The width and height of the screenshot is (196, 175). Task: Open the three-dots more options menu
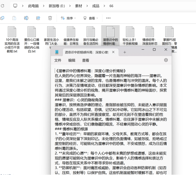pyautogui.click(x=108, y=18)
